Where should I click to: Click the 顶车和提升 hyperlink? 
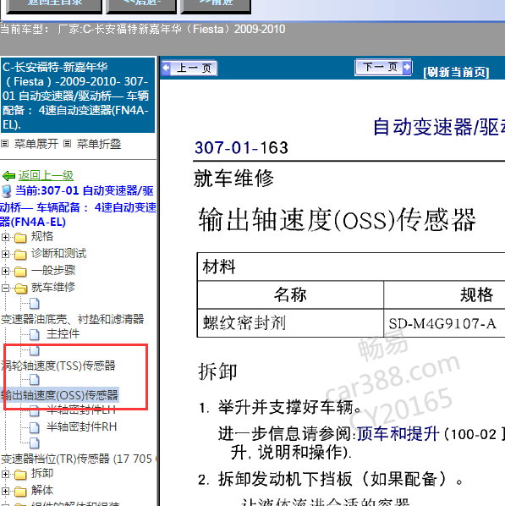click(398, 434)
